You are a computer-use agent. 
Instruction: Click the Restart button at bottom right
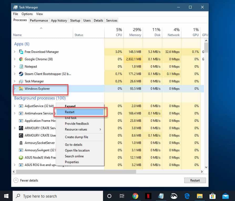point(195,180)
